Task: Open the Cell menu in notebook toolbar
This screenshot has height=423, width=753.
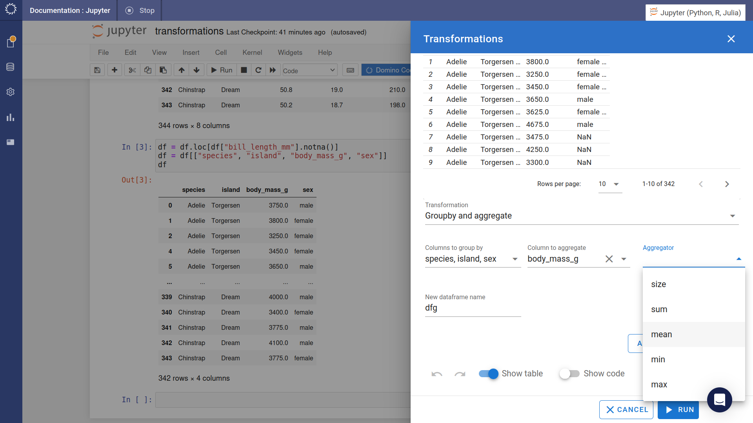Action: point(221,52)
